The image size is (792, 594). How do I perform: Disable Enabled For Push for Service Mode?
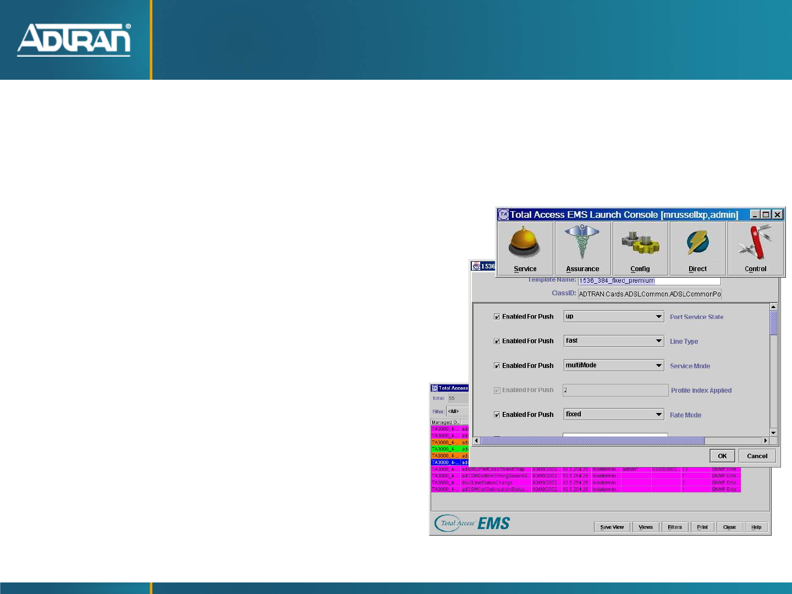497,366
